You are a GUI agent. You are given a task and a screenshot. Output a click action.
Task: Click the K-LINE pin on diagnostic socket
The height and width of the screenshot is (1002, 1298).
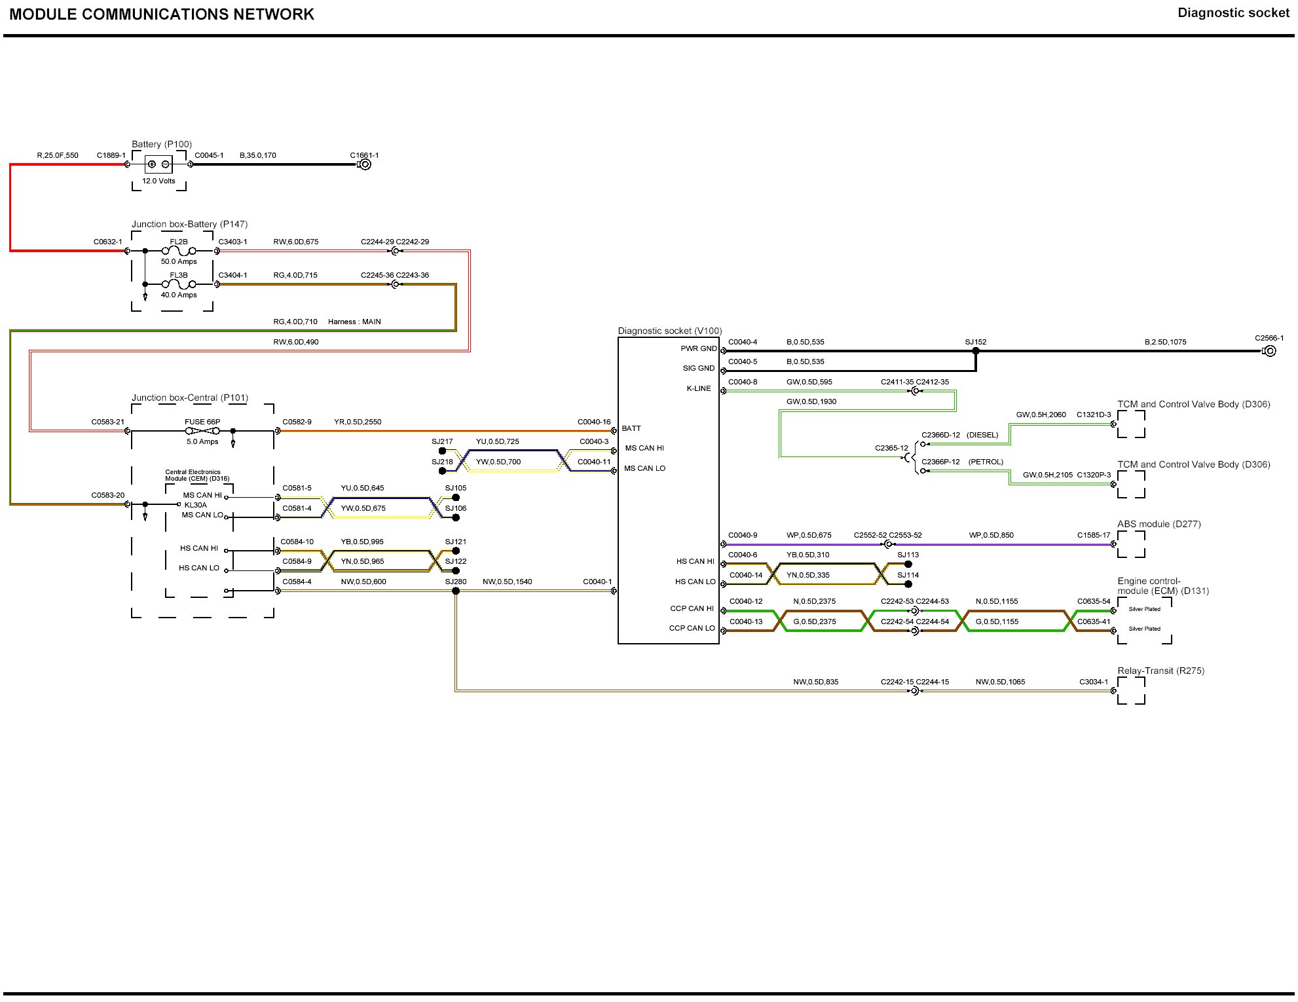coord(698,388)
